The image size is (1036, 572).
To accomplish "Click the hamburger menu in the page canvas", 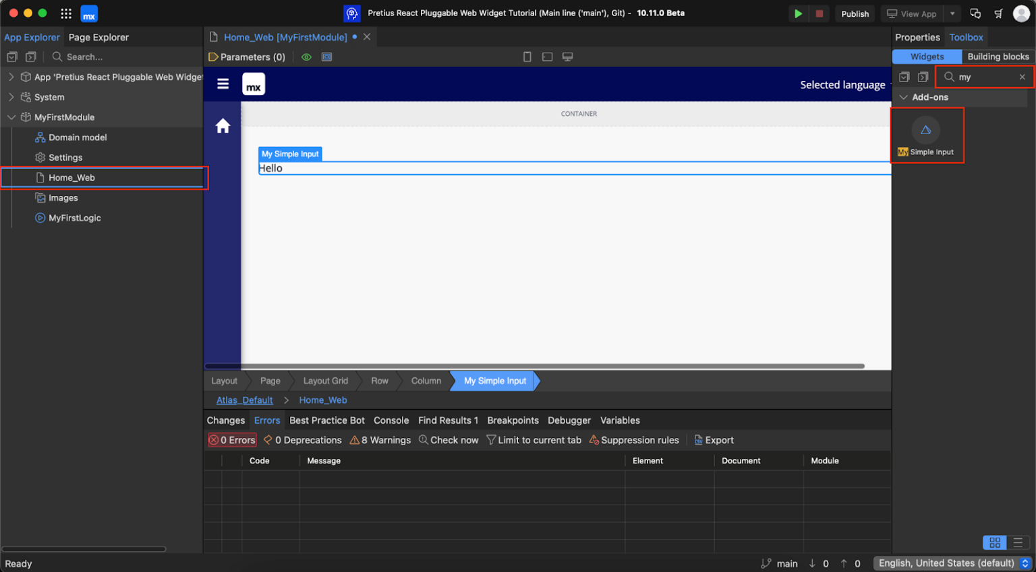I will [223, 84].
